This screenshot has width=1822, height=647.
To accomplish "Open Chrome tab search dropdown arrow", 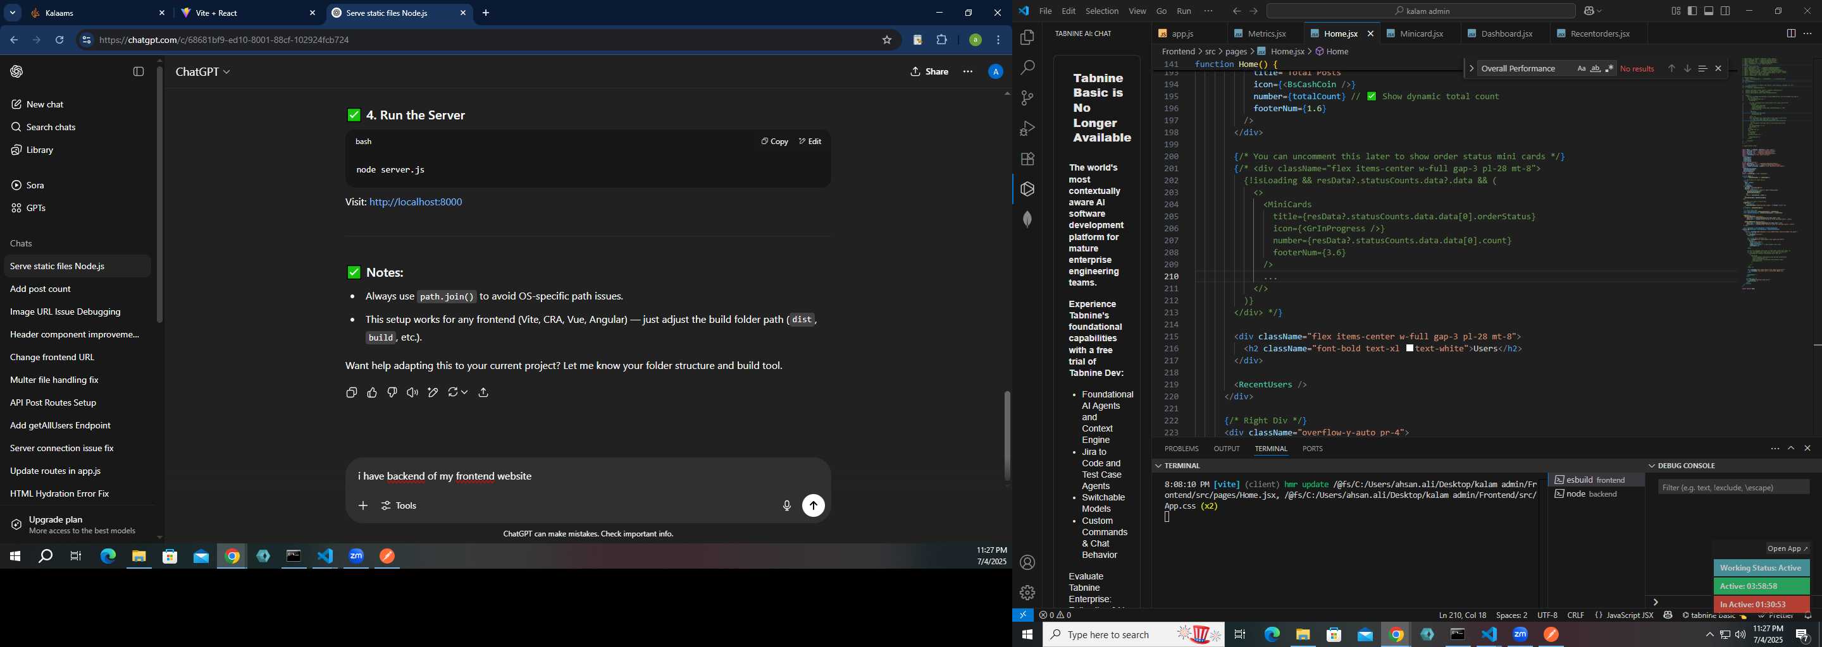I will coord(13,13).
